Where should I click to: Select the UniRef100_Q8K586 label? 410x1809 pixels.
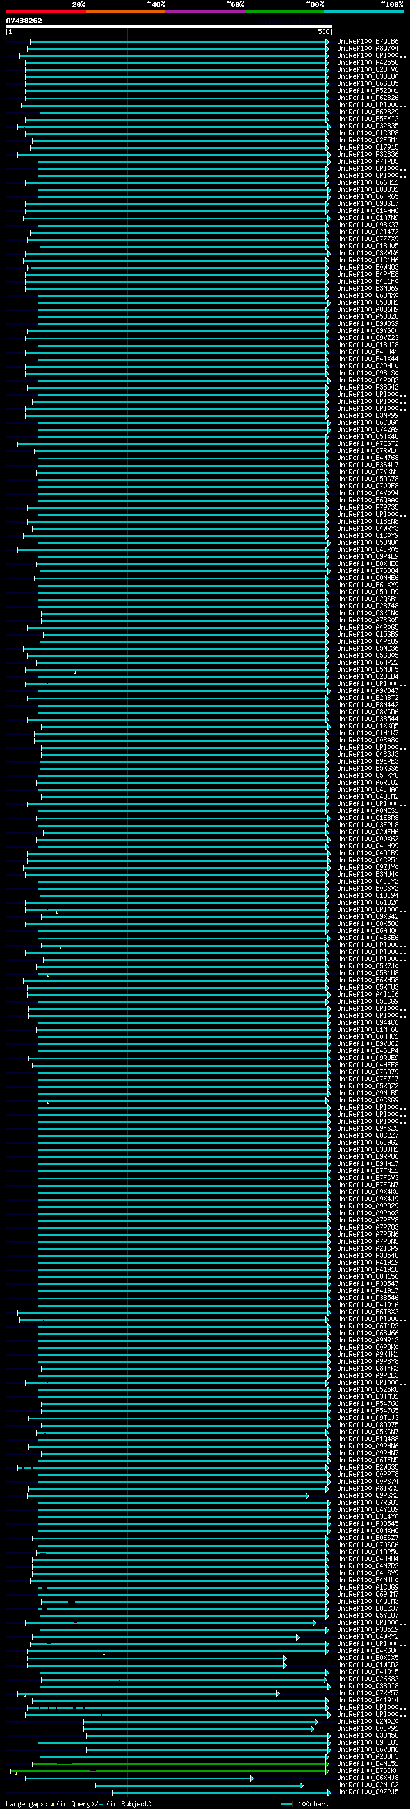point(368,923)
